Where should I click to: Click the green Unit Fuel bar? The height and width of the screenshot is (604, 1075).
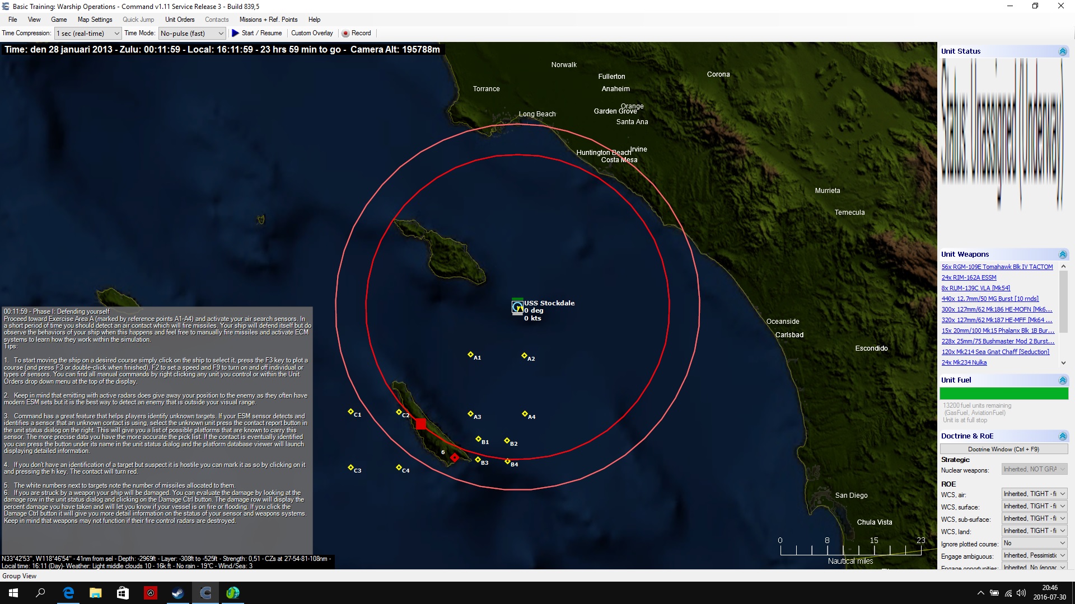point(1003,394)
